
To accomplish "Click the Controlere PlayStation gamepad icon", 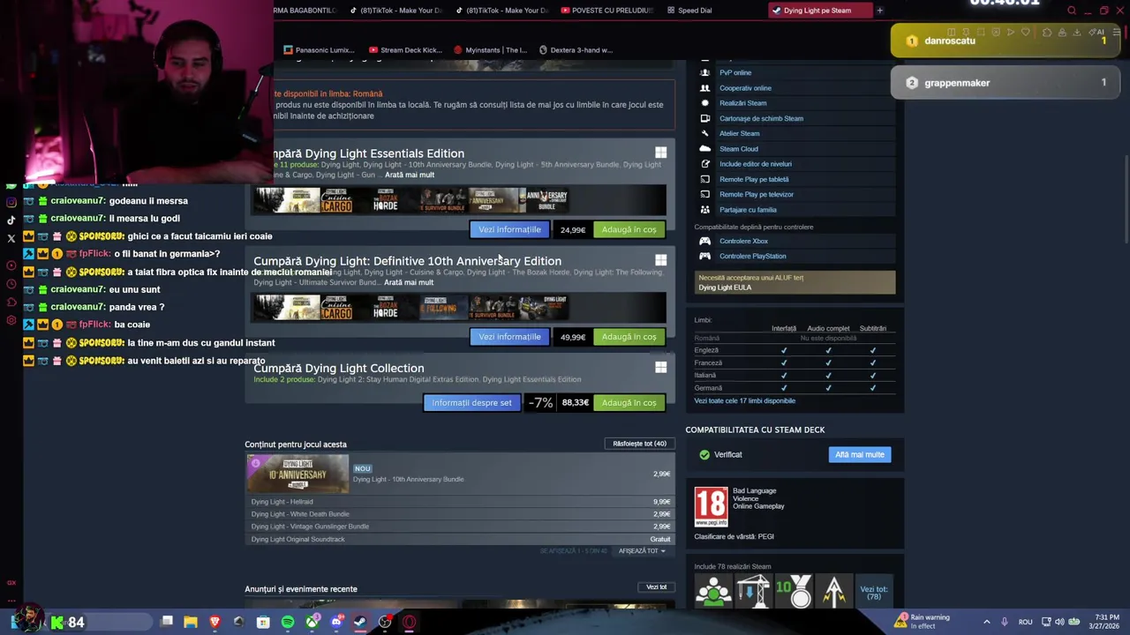I will (x=704, y=256).
